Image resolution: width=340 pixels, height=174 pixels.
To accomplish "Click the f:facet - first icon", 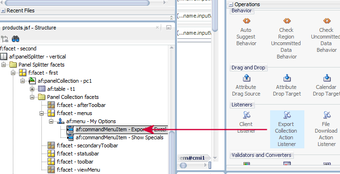I will tap(22, 73).
